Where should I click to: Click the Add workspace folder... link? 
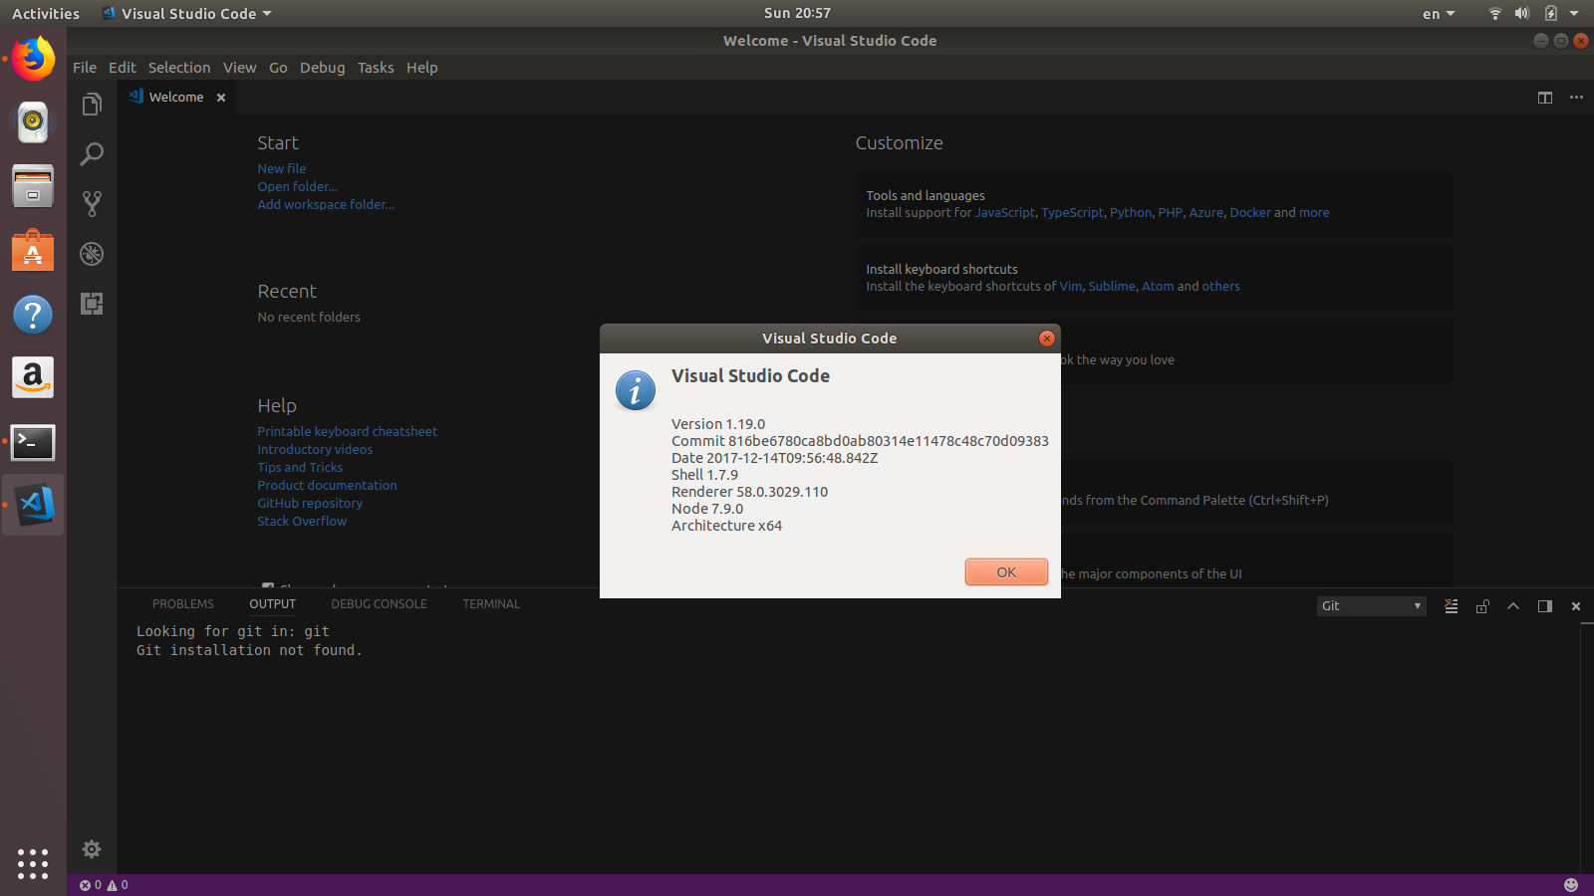(x=326, y=205)
